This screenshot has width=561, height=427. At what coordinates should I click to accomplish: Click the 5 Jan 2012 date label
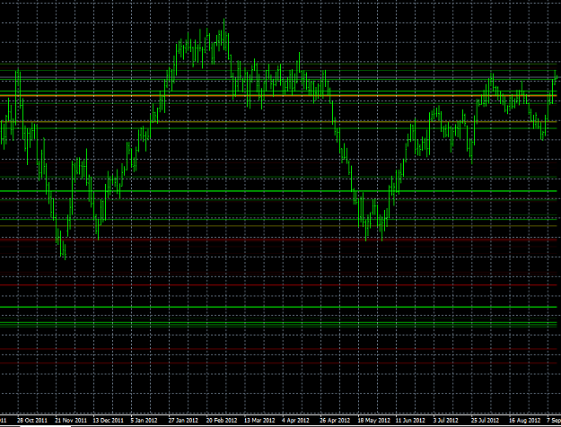(145, 420)
